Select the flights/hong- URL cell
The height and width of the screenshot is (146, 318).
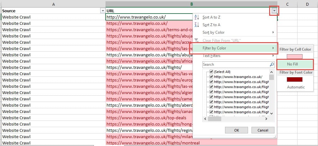point(149,124)
